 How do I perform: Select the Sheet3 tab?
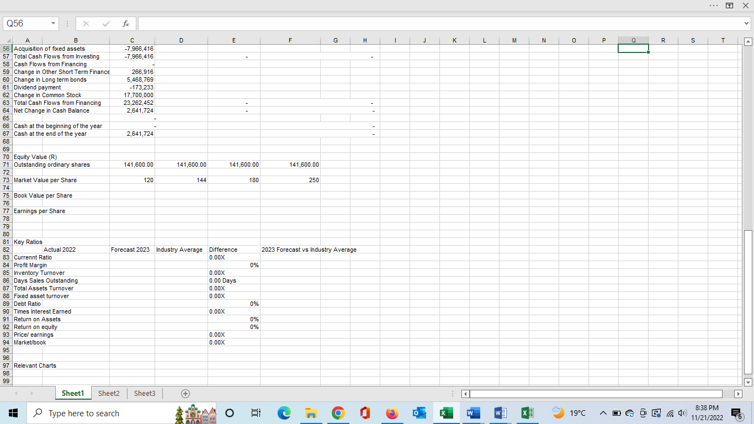click(144, 393)
